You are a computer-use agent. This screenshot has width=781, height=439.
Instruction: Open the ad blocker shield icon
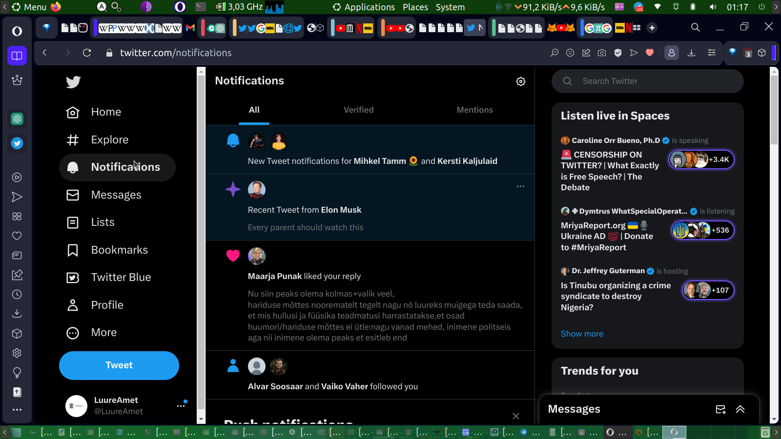pos(618,53)
